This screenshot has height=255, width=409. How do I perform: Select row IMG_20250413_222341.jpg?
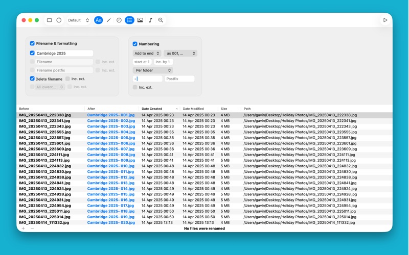click(x=204, y=120)
